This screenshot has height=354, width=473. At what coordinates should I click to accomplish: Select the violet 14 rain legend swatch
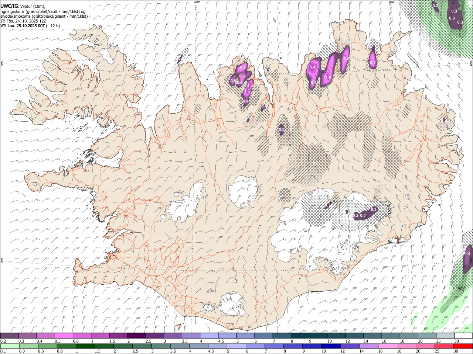click(x=369, y=346)
